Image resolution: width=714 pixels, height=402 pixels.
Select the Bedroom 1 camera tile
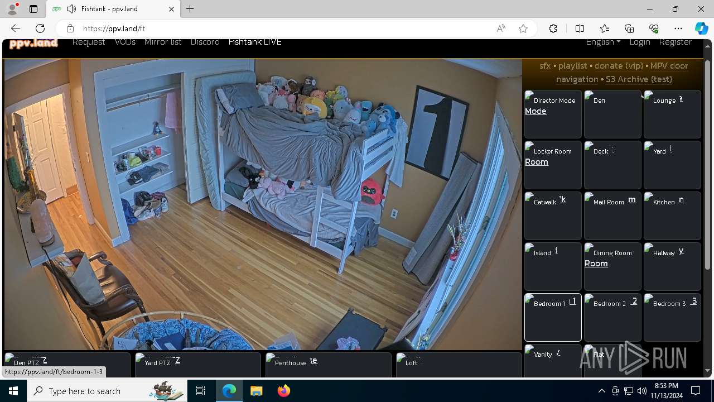tap(553, 317)
